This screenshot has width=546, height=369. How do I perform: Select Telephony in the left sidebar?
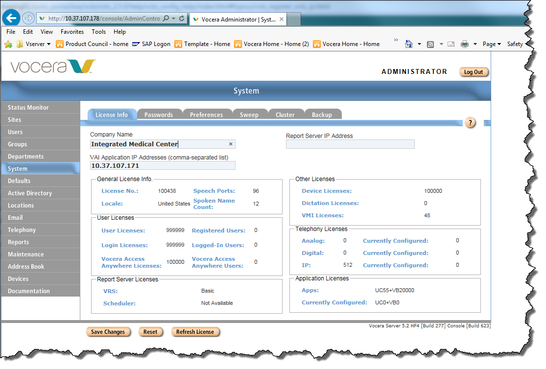[22, 230]
